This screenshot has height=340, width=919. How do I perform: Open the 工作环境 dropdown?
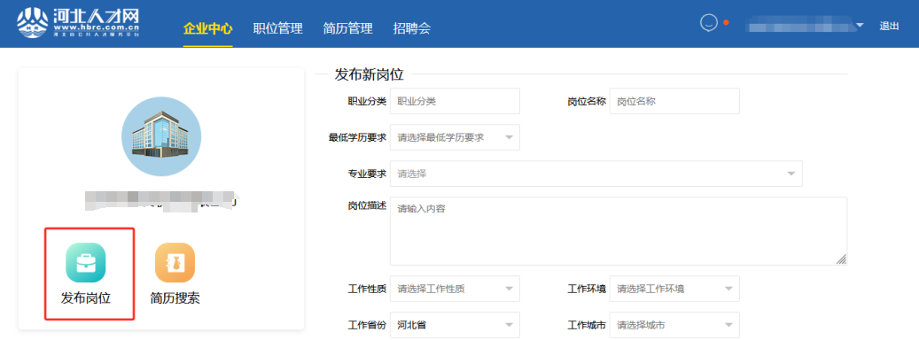click(x=674, y=289)
